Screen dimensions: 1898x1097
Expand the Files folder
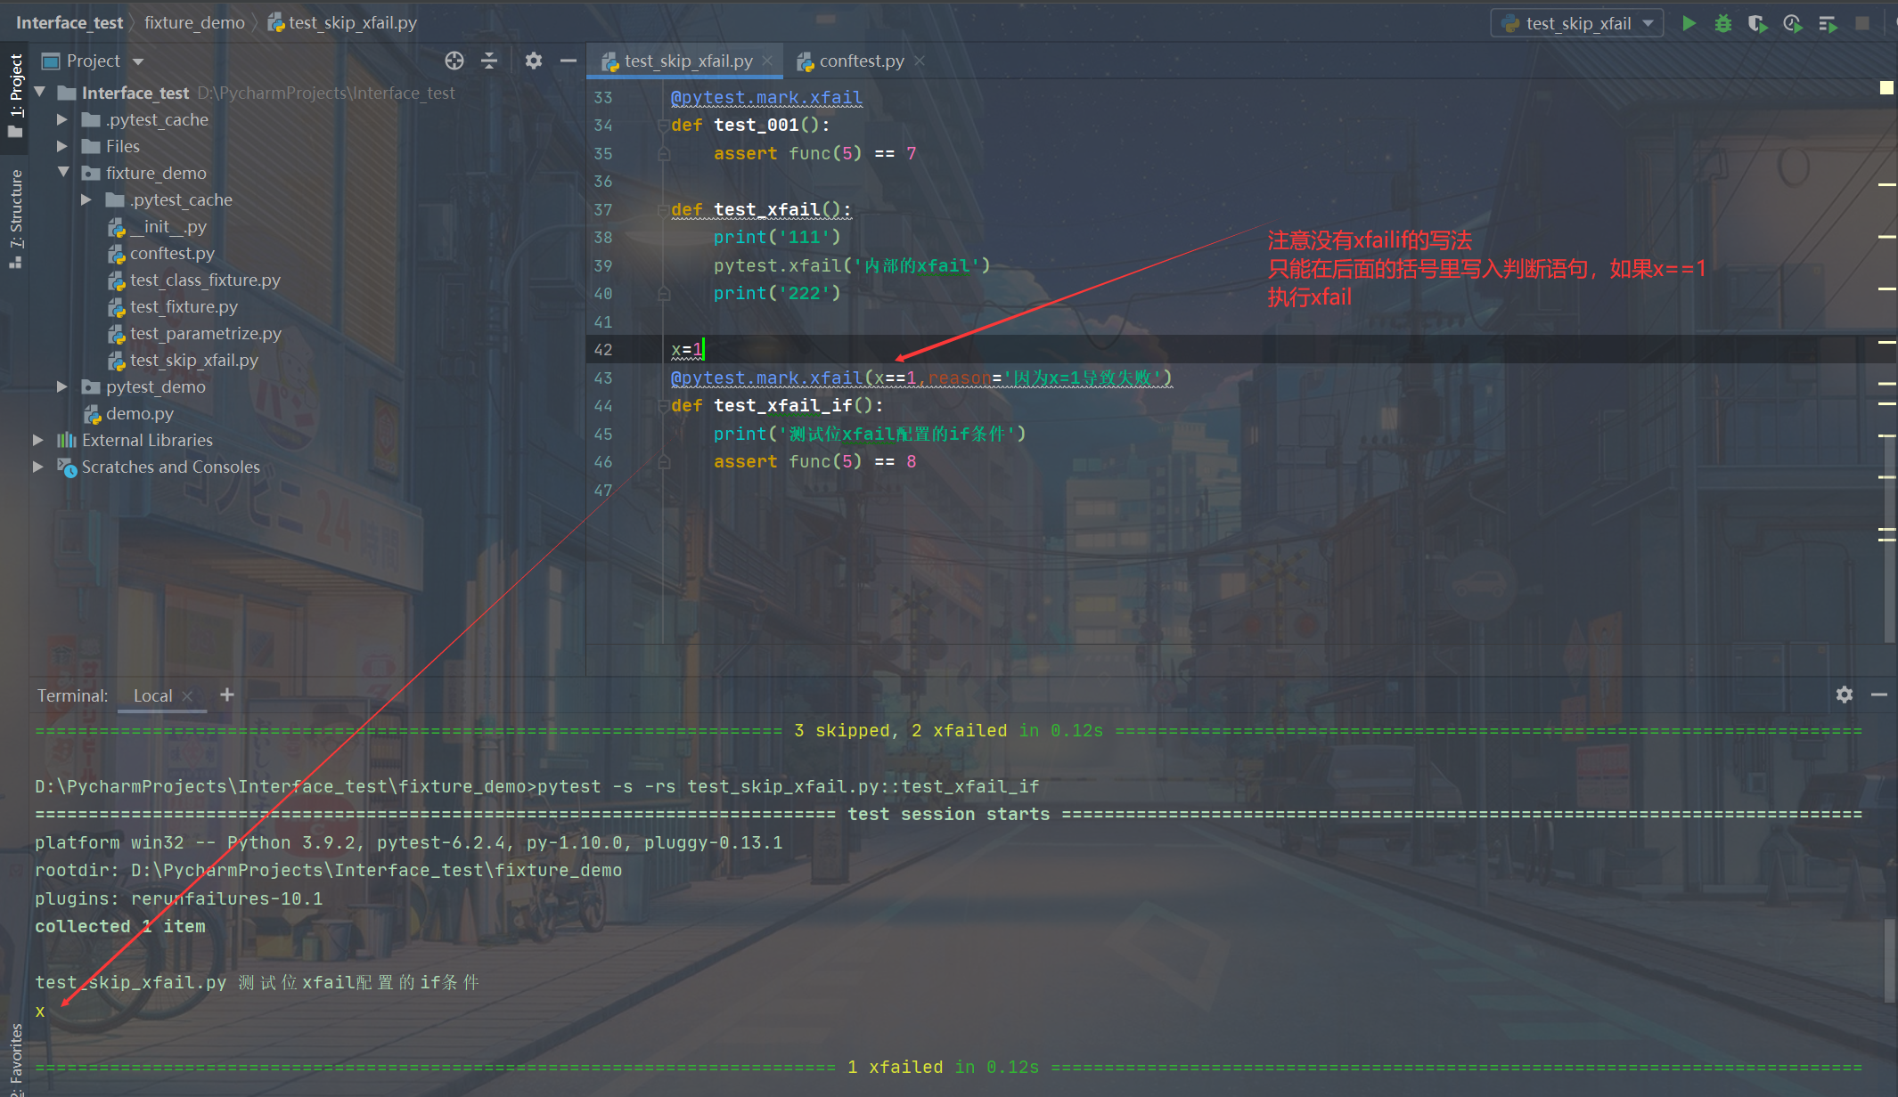point(62,146)
